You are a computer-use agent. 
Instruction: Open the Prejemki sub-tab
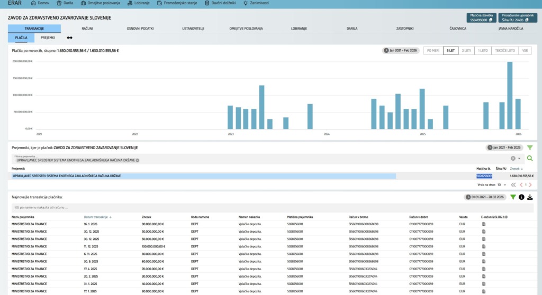pyautogui.click(x=48, y=38)
